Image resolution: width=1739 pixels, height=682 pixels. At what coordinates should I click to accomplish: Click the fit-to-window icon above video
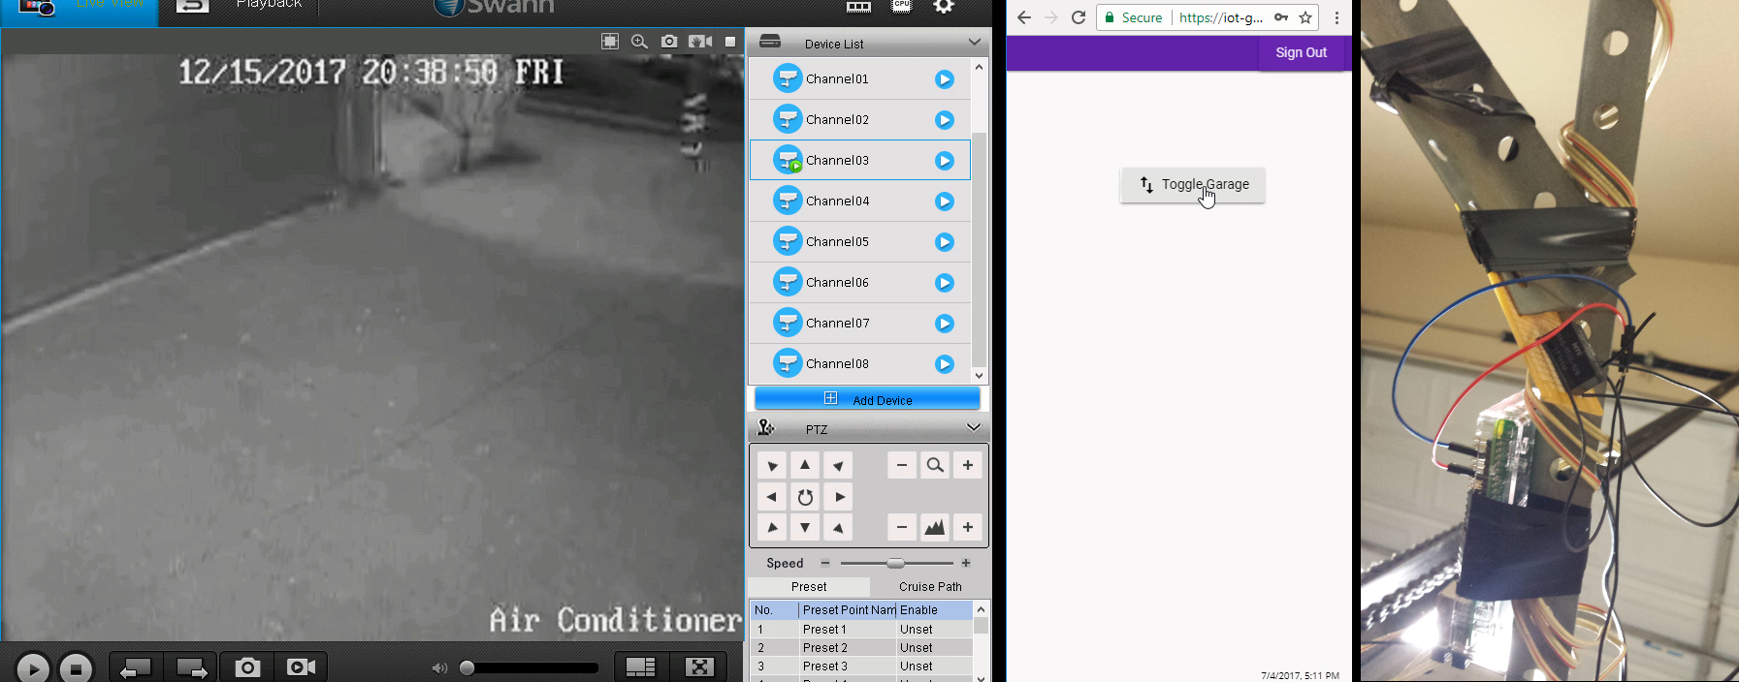[x=610, y=42]
